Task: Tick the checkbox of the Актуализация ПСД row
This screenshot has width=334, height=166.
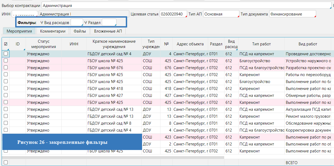Action: pos(6,109)
